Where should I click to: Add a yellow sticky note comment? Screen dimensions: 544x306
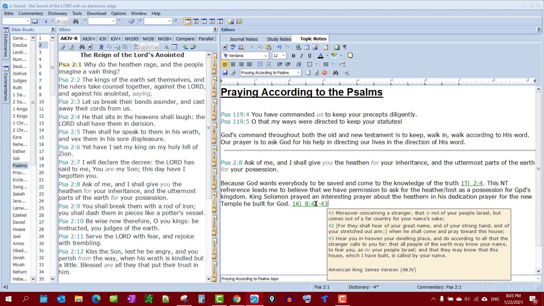tap(350, 56)
